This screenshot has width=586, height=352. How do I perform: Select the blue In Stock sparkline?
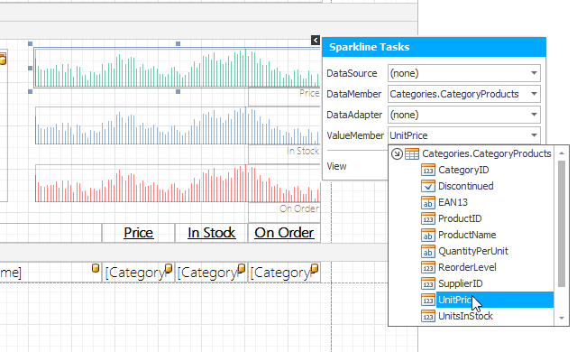178,125
